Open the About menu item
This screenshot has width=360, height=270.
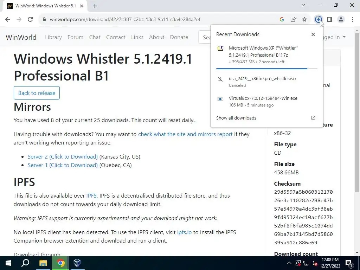157,37
